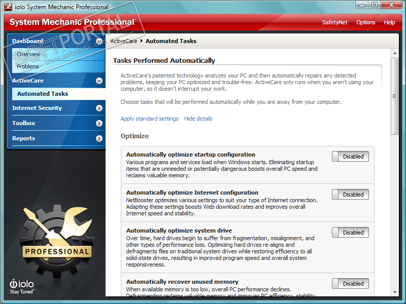Click 'Automatically optimize Internet configuration' heading

pos(192,193)
